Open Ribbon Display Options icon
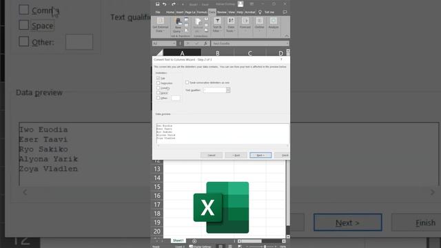The height and width of the screenshot is (248, 441). pyautogui.click(x=252, y=4)
